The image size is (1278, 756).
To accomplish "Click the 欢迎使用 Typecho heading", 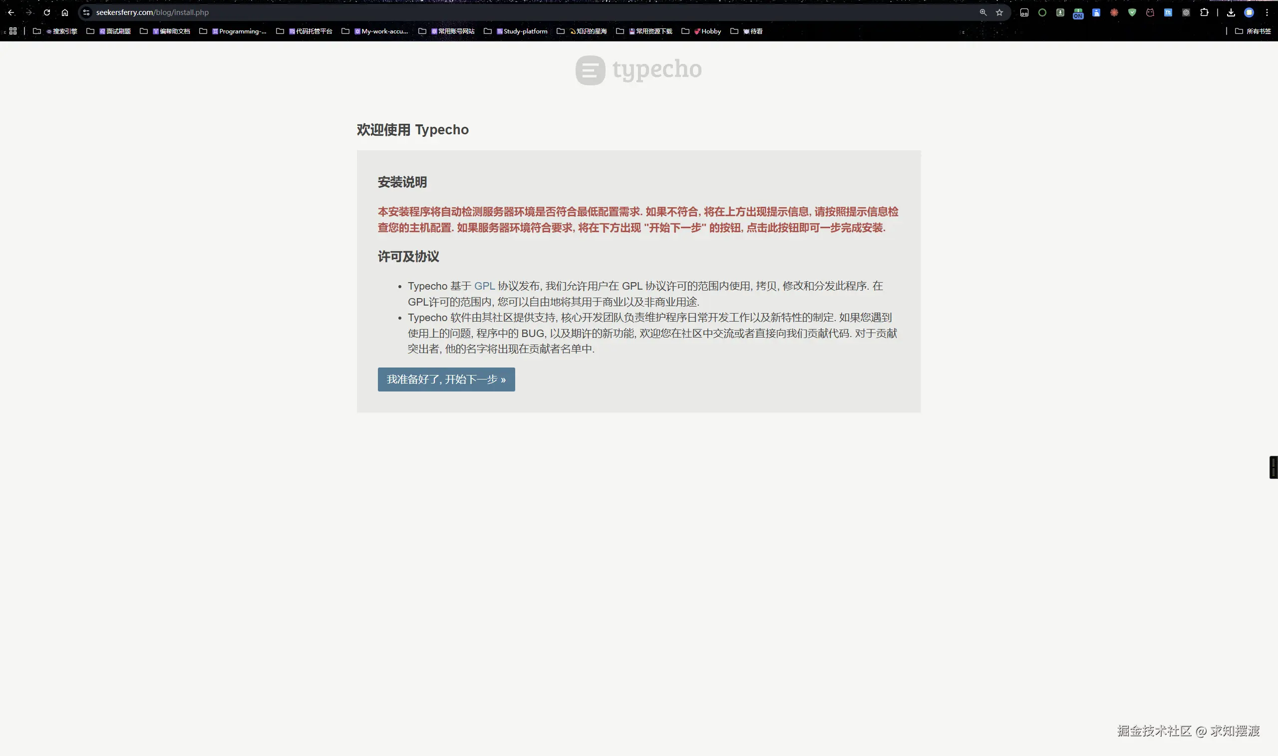I will click(412, 130).
